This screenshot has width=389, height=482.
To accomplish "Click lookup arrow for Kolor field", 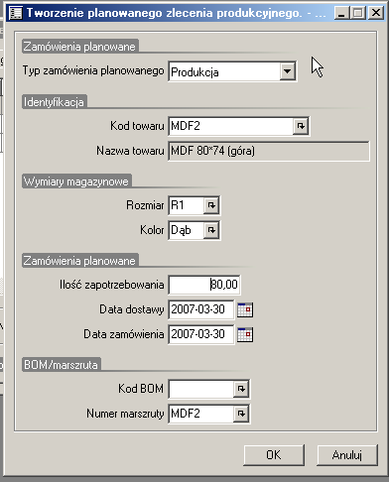I will coord(211,230).
